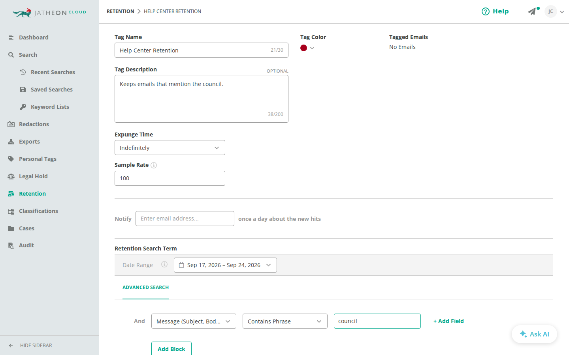569x355 pixels.
Task: Click the Tag Name input field
Action: pos(202,50)
